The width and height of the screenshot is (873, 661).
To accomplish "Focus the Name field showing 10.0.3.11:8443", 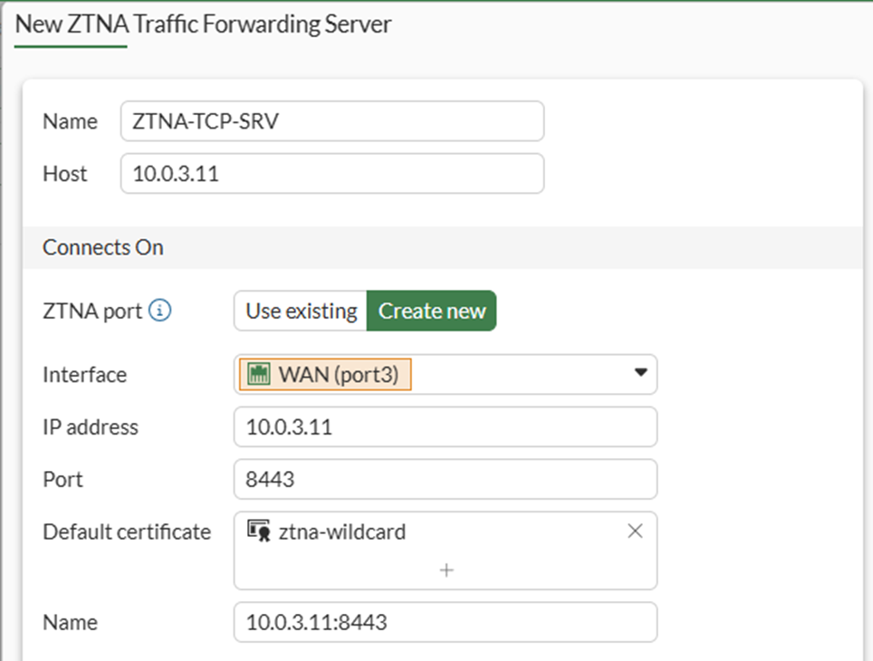I will click(445, 622).
